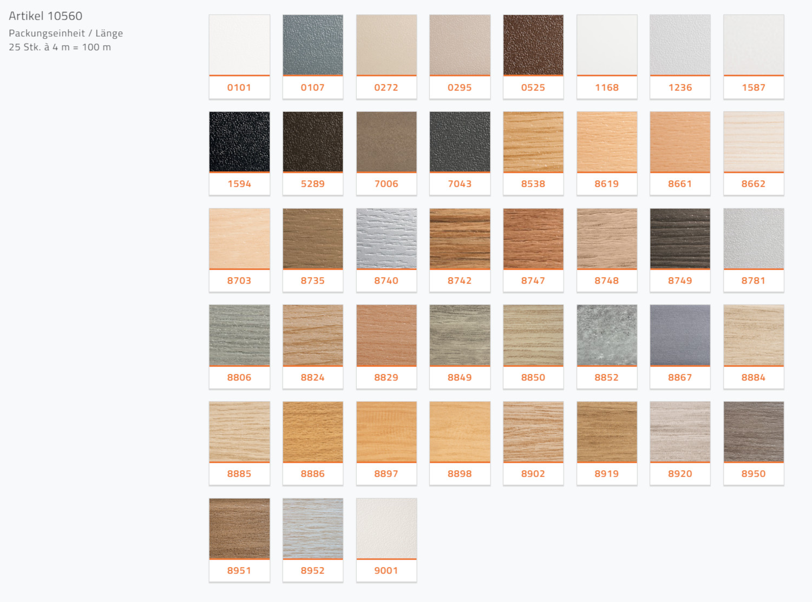Select black textured swatch 1594
The height and width of the screenshot is (602, 812).
(239, 142)
